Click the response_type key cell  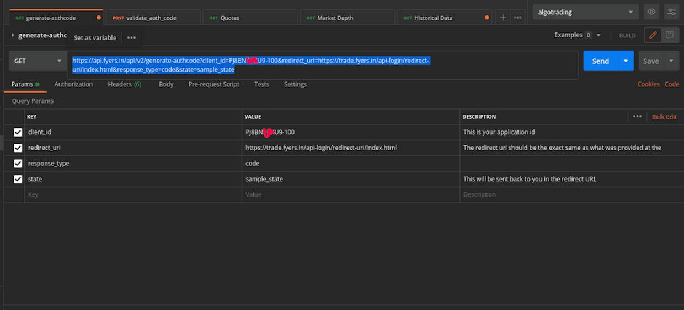click(x=133, y=164)
